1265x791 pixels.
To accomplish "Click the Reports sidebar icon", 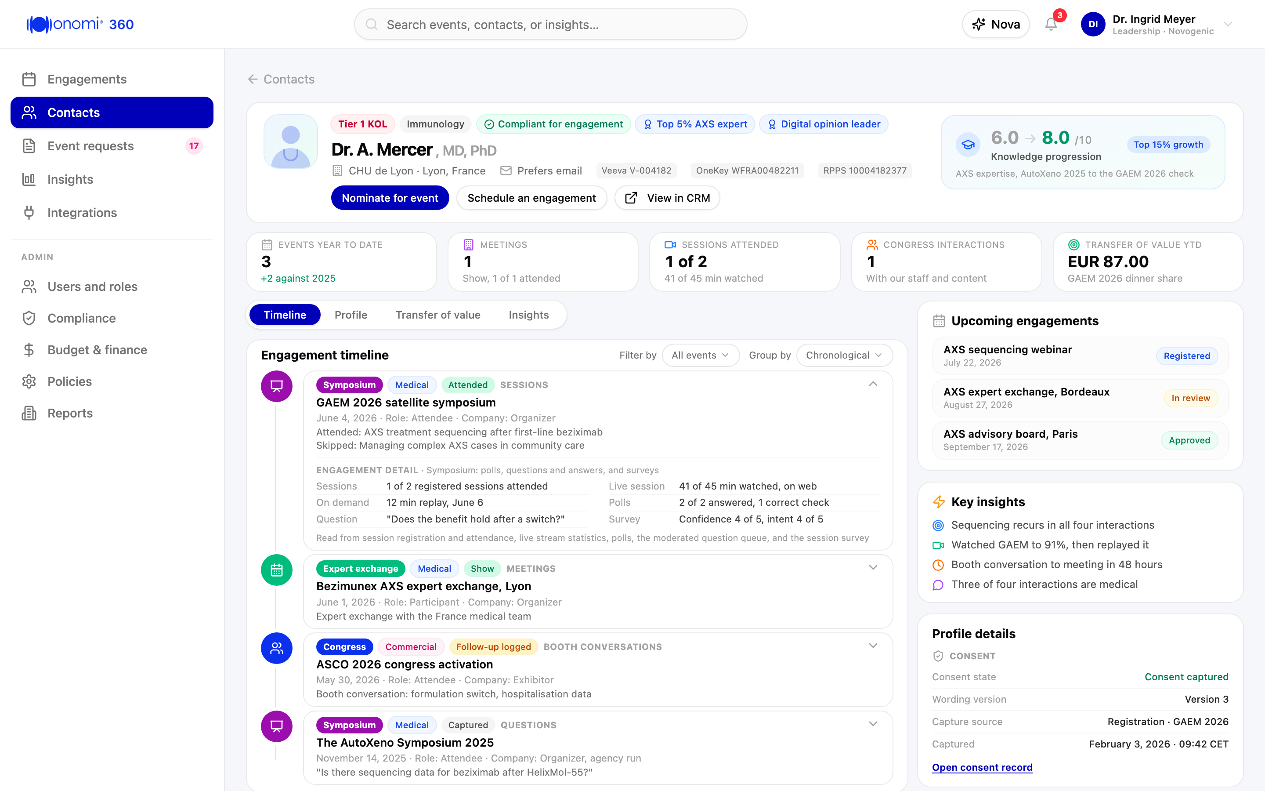I will pos(29,413).
